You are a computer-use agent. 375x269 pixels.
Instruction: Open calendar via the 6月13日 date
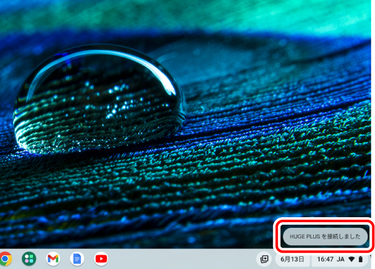[x=292, y=258]
